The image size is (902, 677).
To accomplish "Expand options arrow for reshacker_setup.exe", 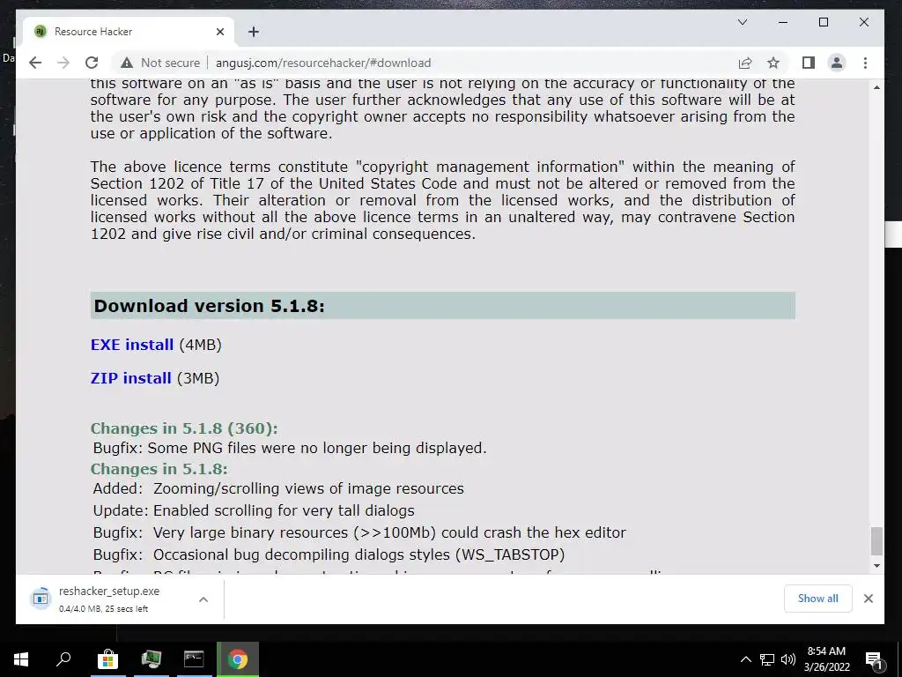I will (x=203, y=599).
